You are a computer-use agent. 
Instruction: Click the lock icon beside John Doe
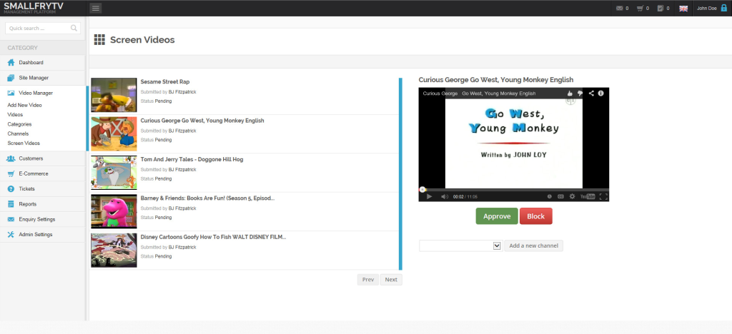point(724,8)
